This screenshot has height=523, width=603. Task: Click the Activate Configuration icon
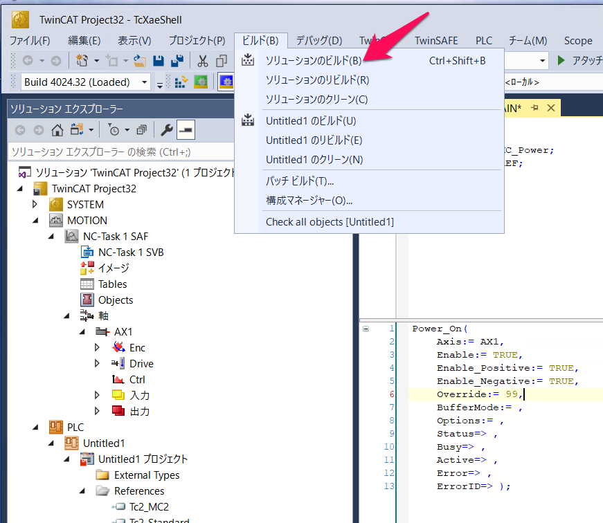point(181,82)
